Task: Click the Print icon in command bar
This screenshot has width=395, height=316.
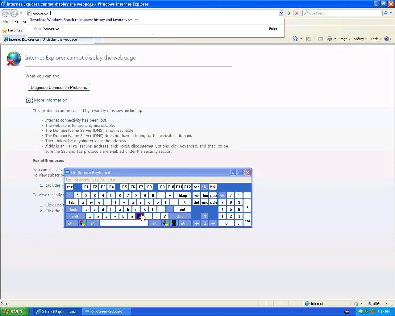Action: (329, 39)
